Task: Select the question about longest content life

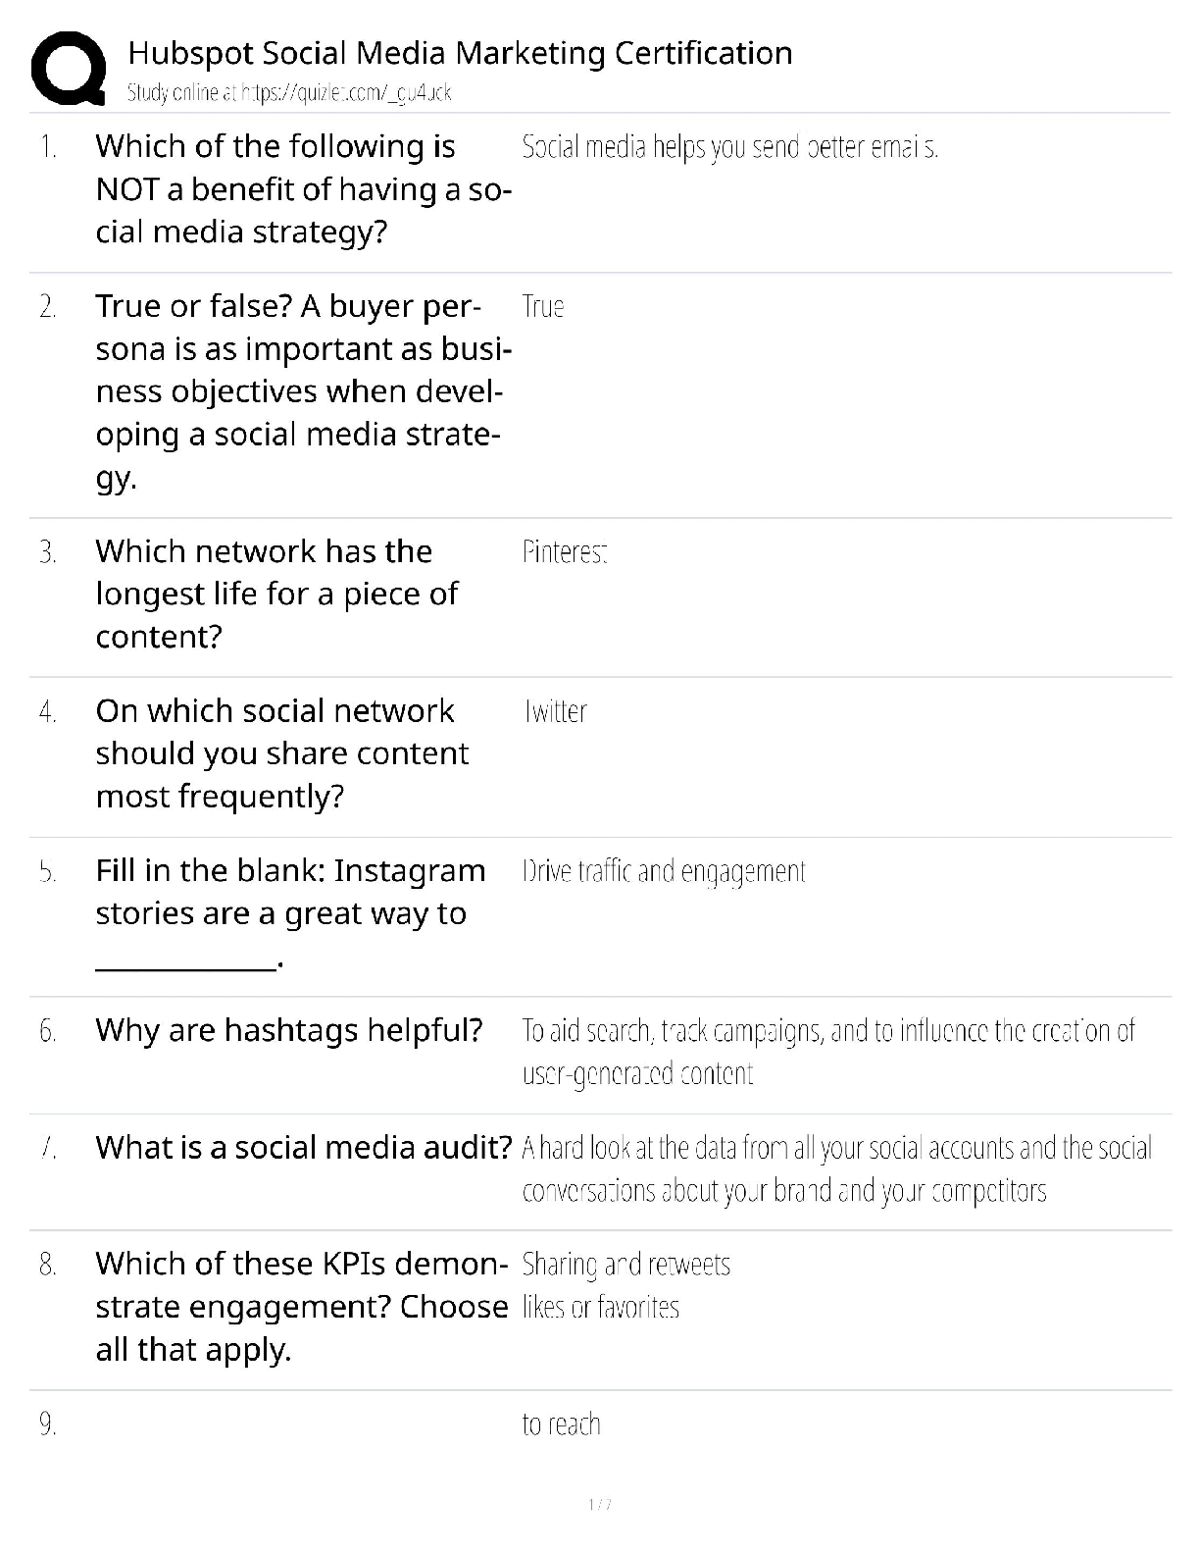Action: point(276,594)
